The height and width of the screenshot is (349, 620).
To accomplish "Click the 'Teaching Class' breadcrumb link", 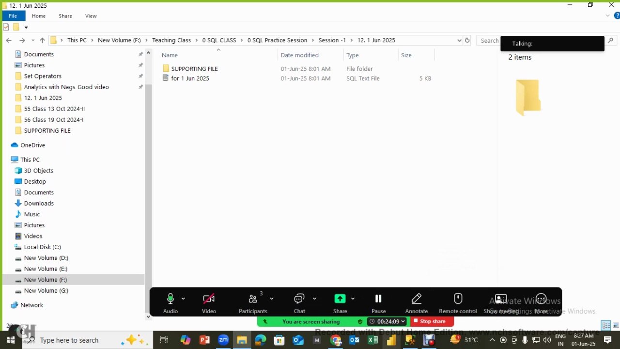I will (171, 40).
